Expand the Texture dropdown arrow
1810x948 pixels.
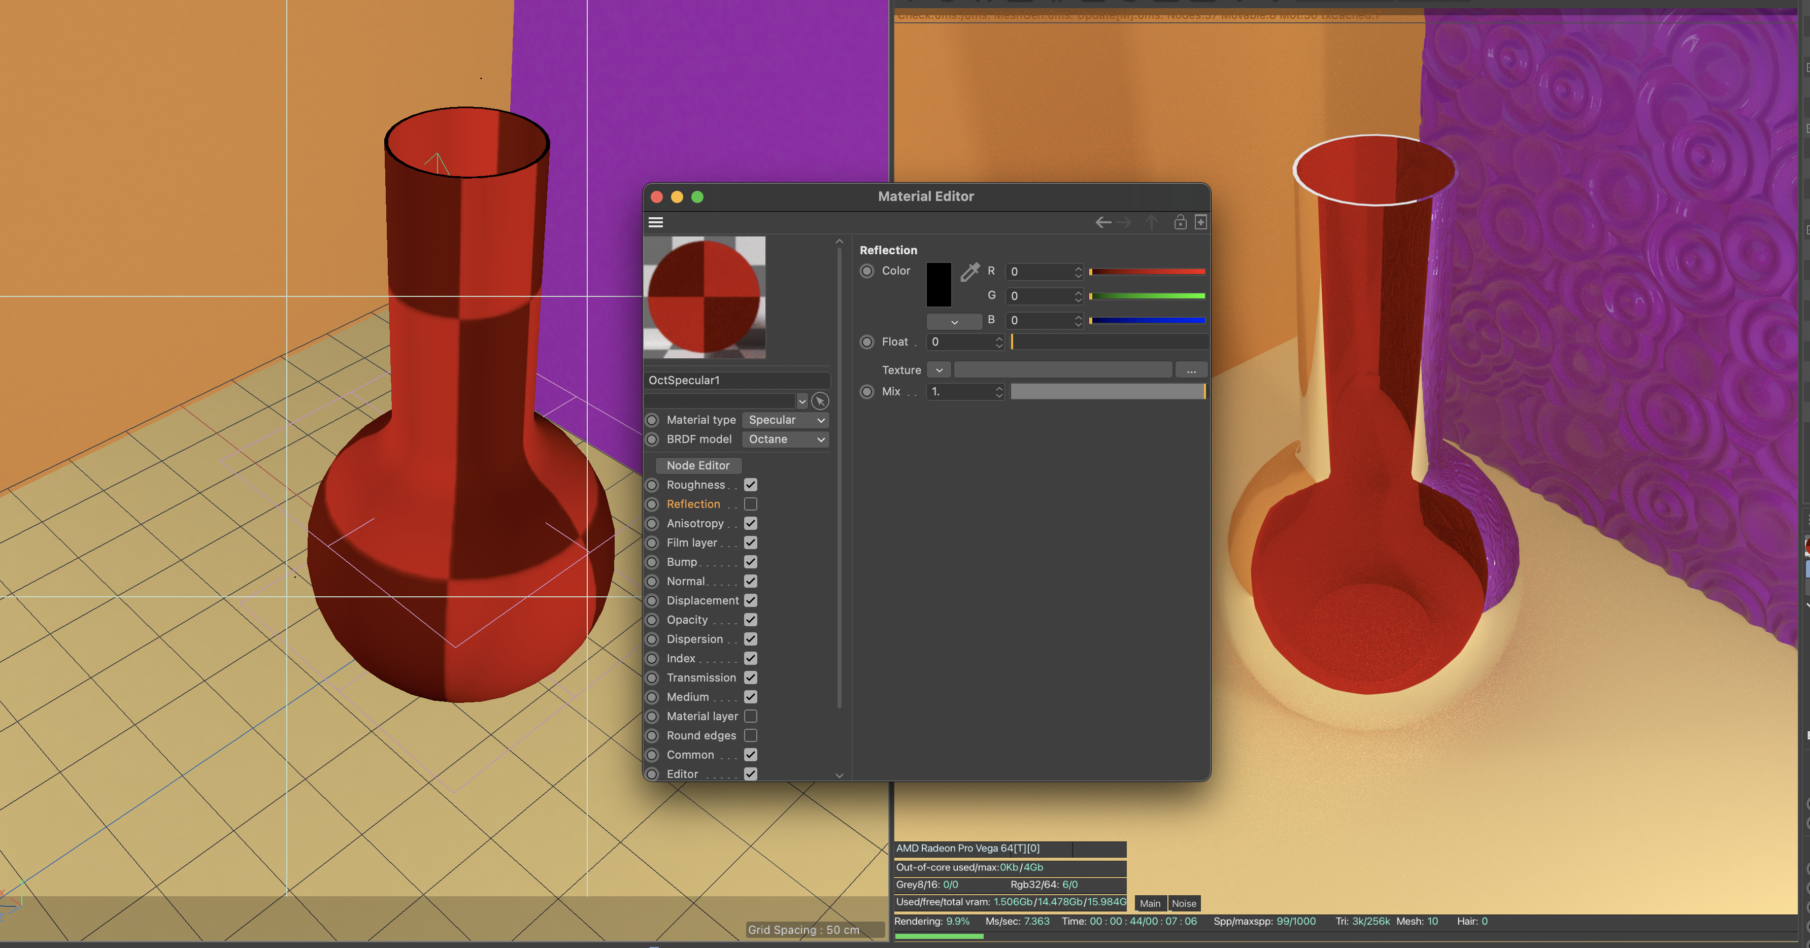point(938,369)
